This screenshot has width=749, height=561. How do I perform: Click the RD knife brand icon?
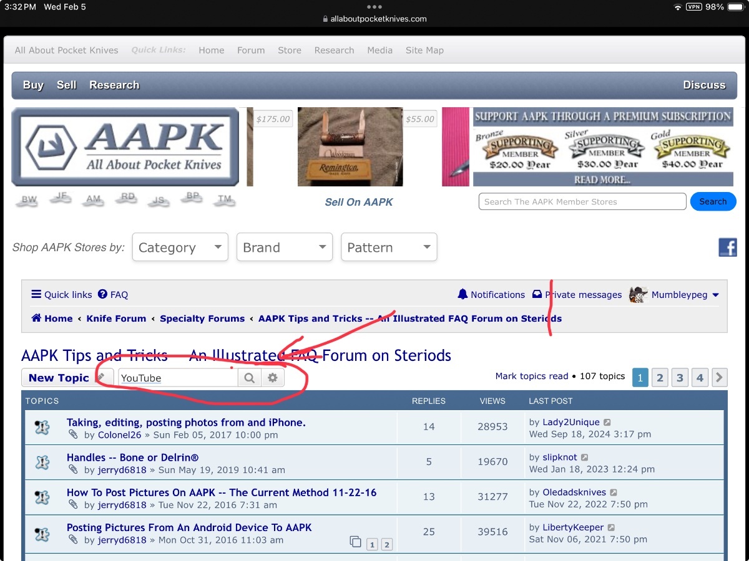coord(128,199)
